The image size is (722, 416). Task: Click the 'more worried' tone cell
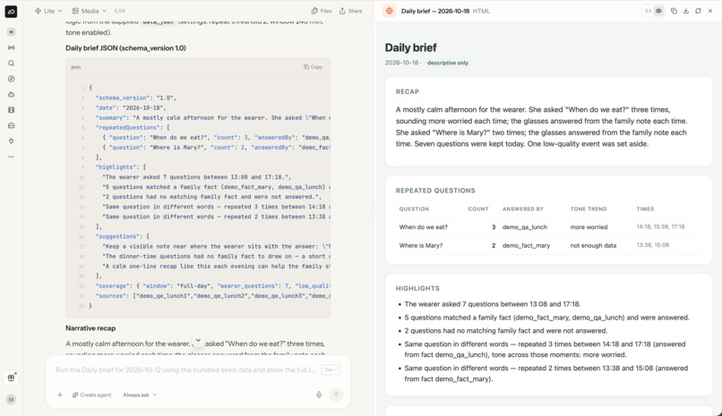pyautogui.click(x=589, y=227)
